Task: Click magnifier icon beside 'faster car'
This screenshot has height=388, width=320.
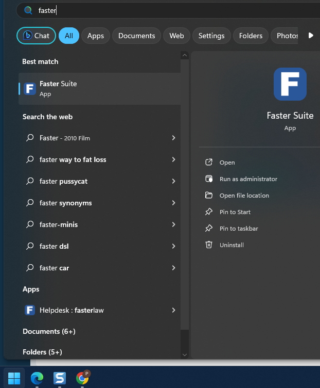Action: coord(30,268)
